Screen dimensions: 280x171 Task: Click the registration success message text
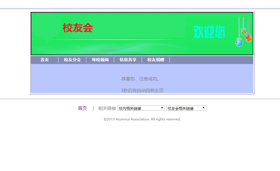pos(141,79)
